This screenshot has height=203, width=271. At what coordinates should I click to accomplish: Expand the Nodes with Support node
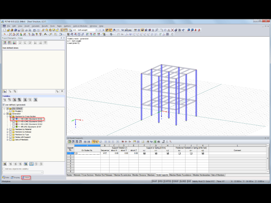click(x=7, y=137)
